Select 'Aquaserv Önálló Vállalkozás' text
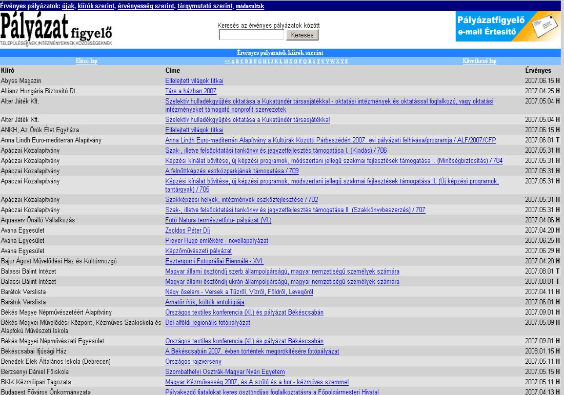This screenshot has height=395, width=564. [38, 220]
